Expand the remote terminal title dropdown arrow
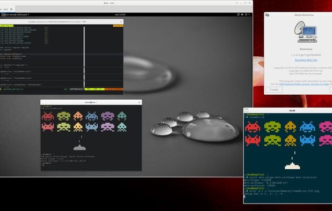The height and width of the screenshot is (211, 332). tap(97, 102)
